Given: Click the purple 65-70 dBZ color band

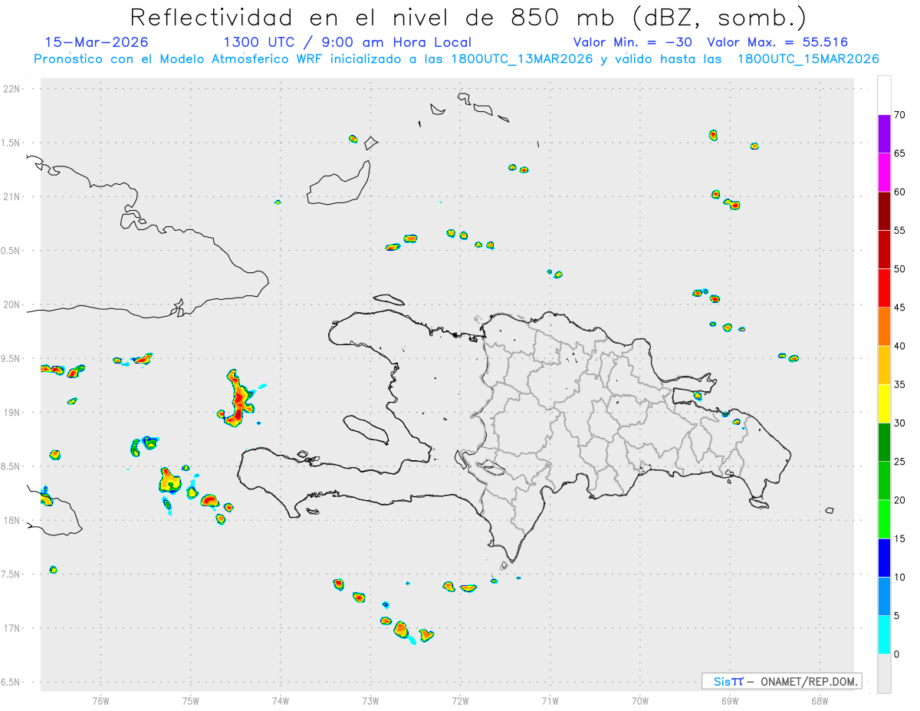Looking at the screenshot, I should pyautogui.click(x=884, y=134).
